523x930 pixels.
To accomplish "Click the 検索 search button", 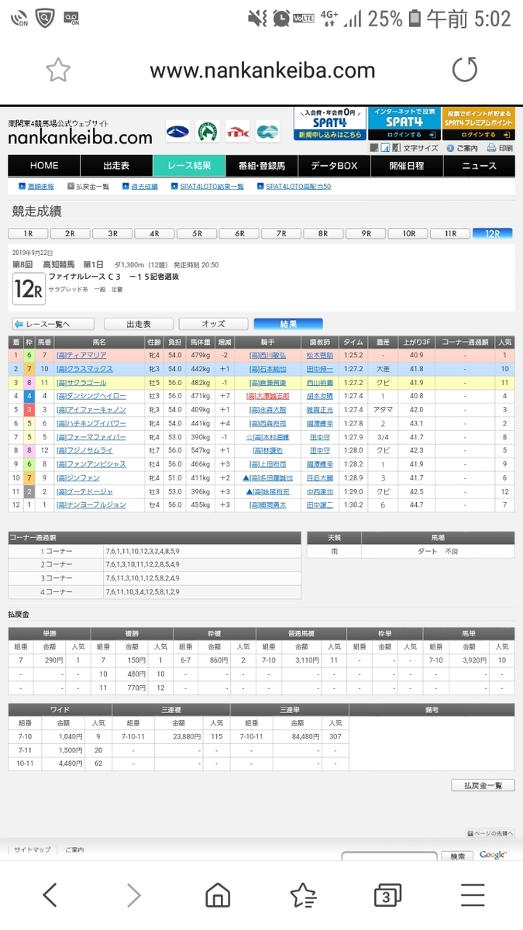I will 457,856.
